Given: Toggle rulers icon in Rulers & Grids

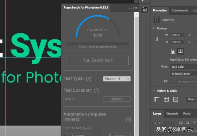Looking at the screenshot, I should tap(157, 99).
